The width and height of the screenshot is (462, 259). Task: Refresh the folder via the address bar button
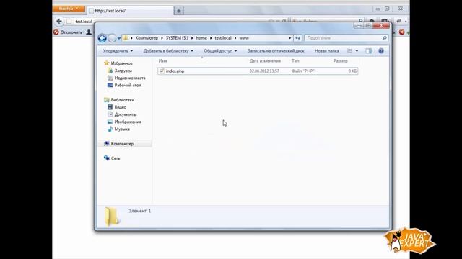(x=297, y=38)
